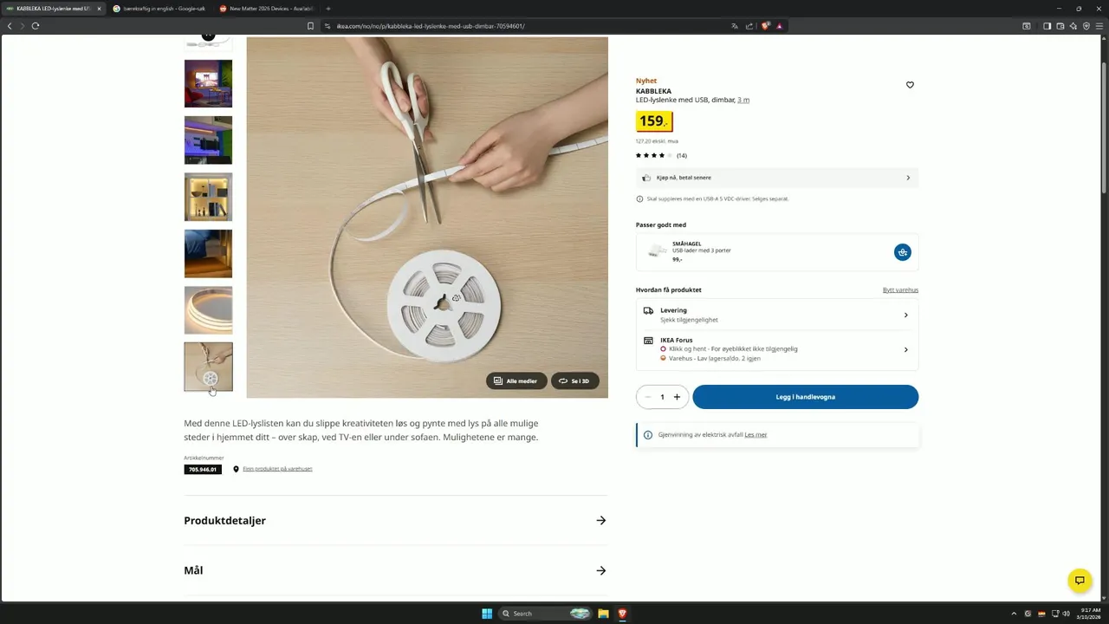Image resolution: width=1109 pixels, height=624 pixels.
Task: Click the article number 705.946.01
Action: coord(203,469)
